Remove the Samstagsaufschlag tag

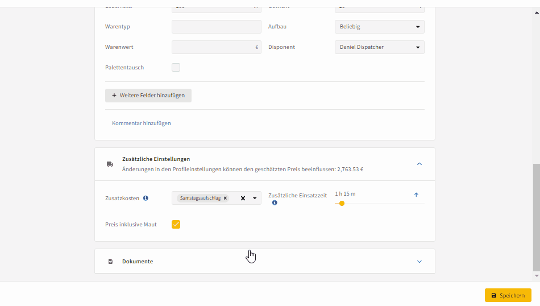coord(225,198)
